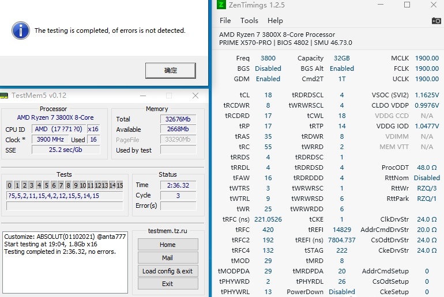Screen dimensions: 444x297
Task: Confirm the dialog with the 确定 button
Action: [171, 70]
